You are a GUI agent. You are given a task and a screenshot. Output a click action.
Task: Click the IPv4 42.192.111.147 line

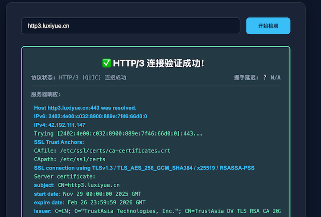point(60,125)
